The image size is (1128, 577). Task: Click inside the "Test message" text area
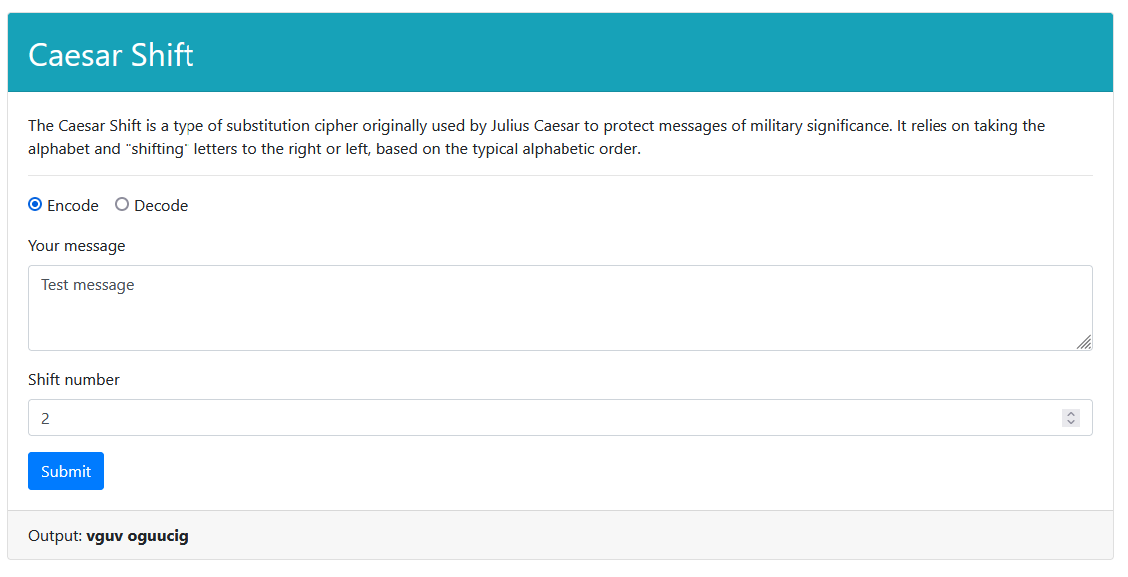tap(560, 308)
